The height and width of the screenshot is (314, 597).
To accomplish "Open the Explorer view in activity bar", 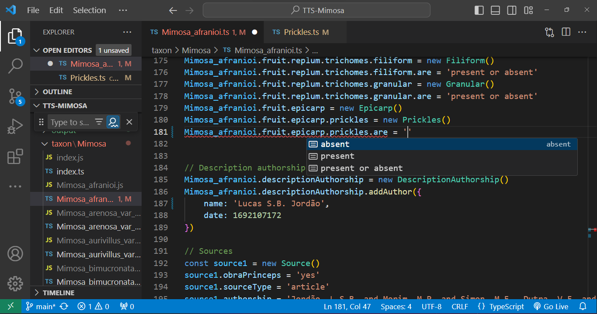I will [15, 36].
